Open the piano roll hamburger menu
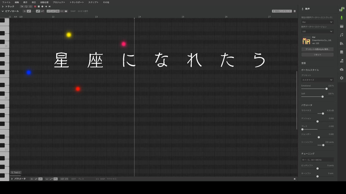Screen dimensions: 346x194 tap(294, 11)
